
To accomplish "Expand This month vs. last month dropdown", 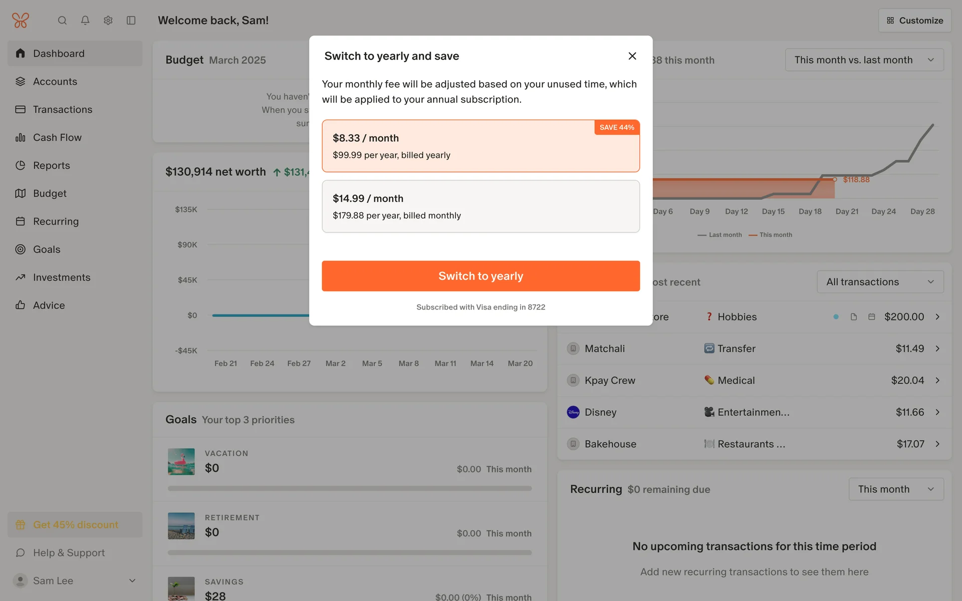I will [x=864, y=60].
